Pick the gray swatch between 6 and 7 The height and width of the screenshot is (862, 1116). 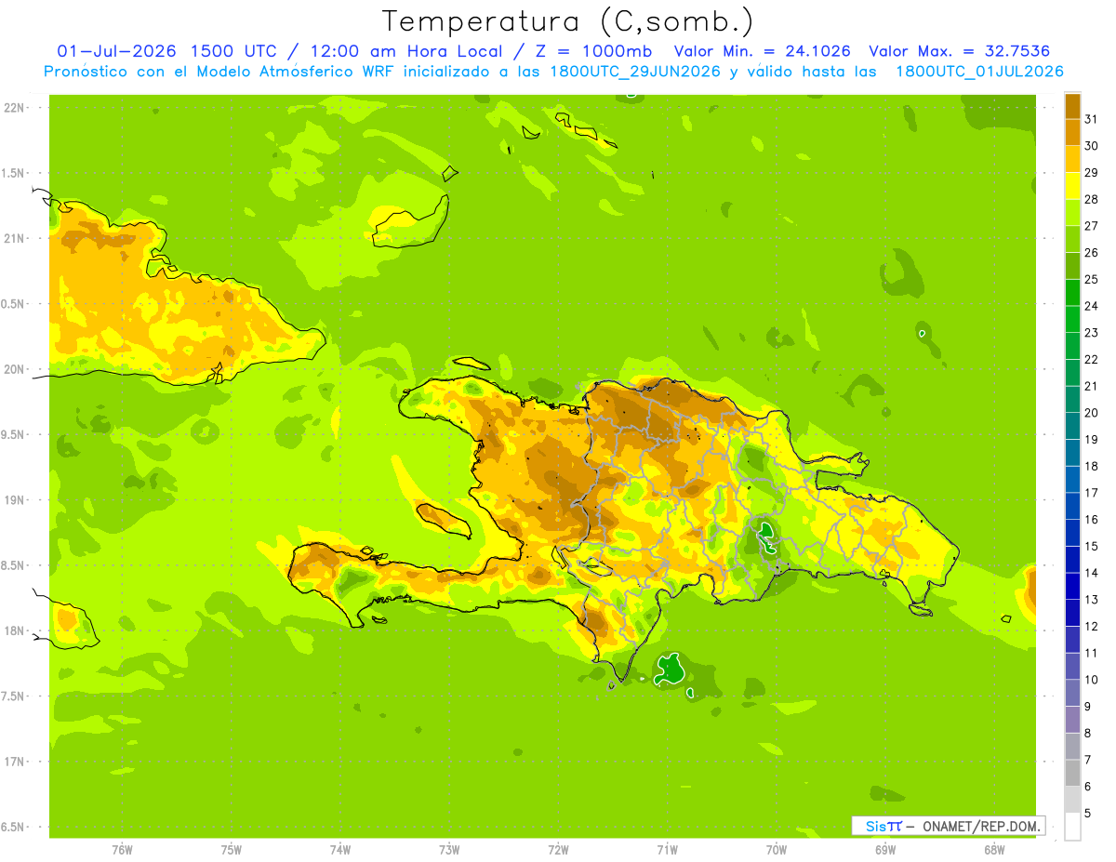tap(1072, 773)
